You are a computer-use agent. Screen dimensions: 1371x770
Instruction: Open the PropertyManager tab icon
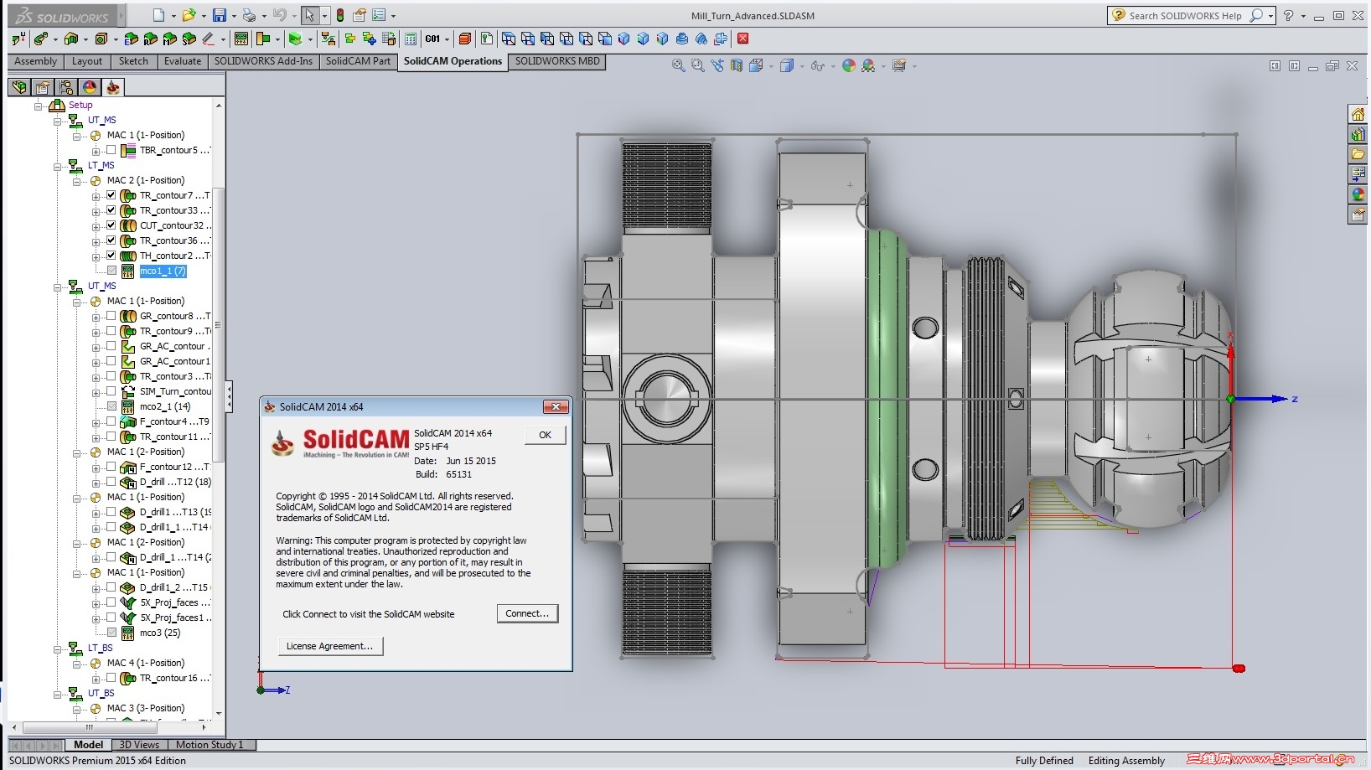pyautogui.click(x=43, y=87)
